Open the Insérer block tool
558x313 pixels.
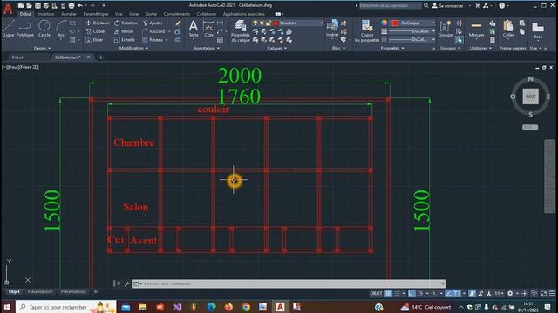(x=332, y=28)
